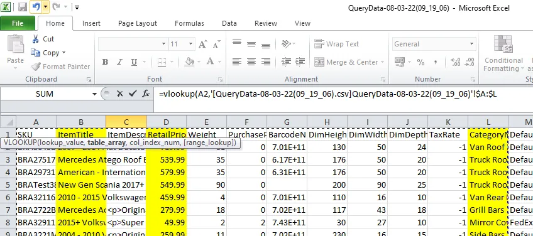Click the Increase Font Size icon
Screen dimensions: 533x236
point(202,44)
